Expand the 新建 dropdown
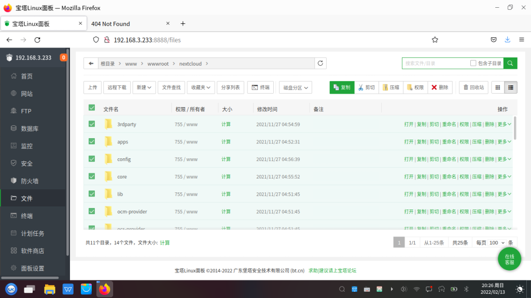The image size is (531, 298). [x=144, y=87]
